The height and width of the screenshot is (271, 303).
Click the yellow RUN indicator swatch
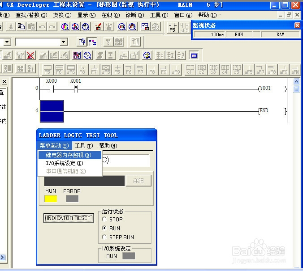[51, 199]
